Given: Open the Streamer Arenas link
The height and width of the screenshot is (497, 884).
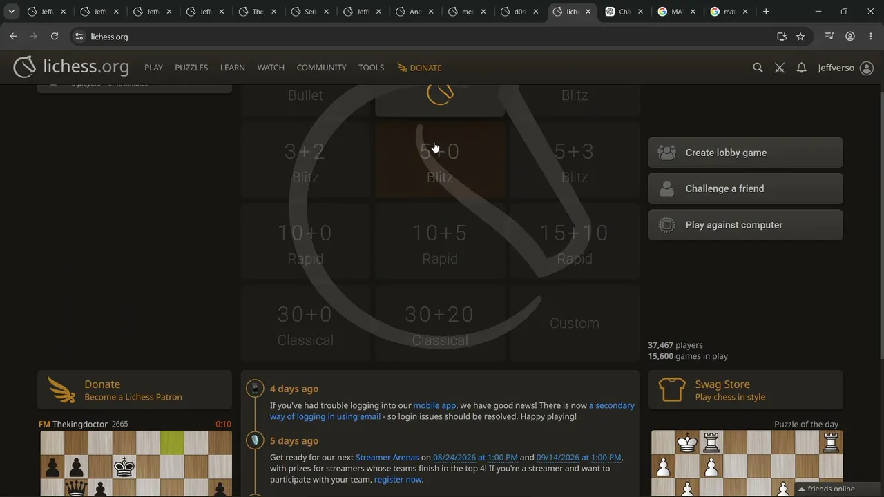Looking at the screenshot, I should pyautogui.click(x=387, y=457).
